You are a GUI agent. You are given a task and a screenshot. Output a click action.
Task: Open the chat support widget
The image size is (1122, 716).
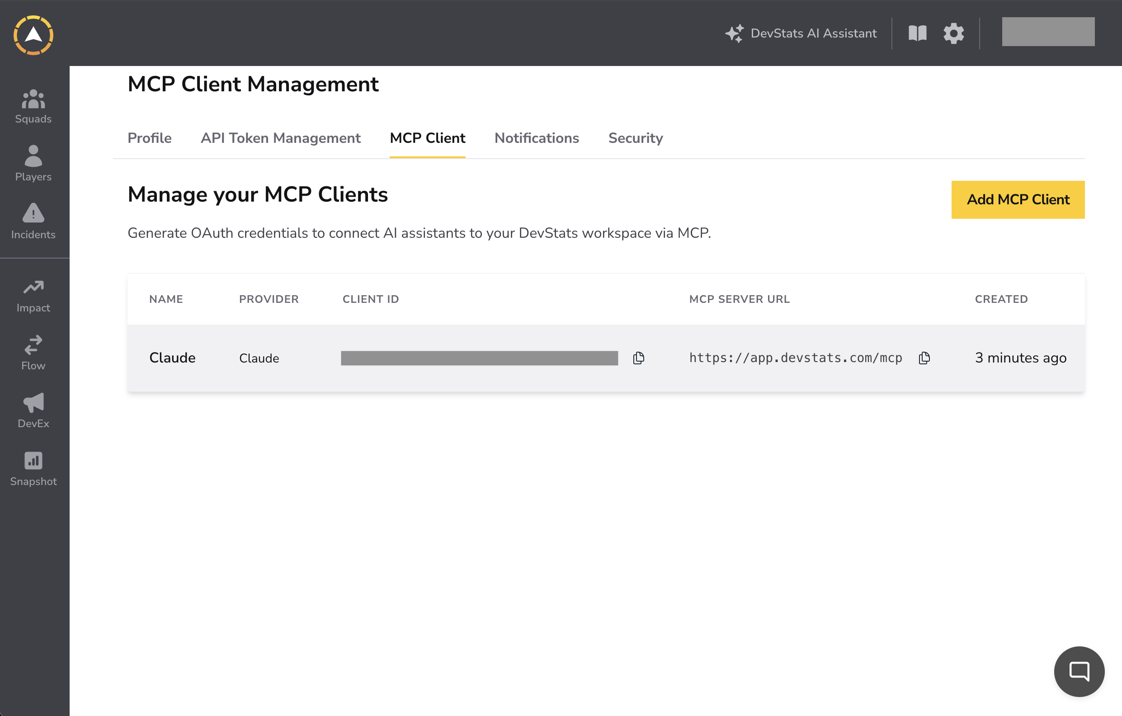(x=1079, y=671)
